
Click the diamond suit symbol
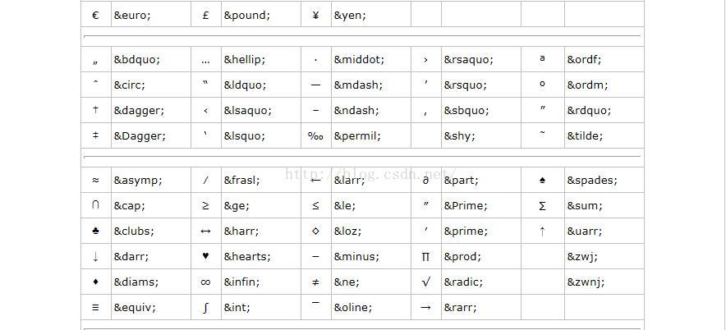tap(95, 282)
